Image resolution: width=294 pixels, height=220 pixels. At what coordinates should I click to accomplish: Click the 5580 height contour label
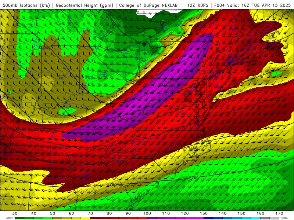(97, 133)
